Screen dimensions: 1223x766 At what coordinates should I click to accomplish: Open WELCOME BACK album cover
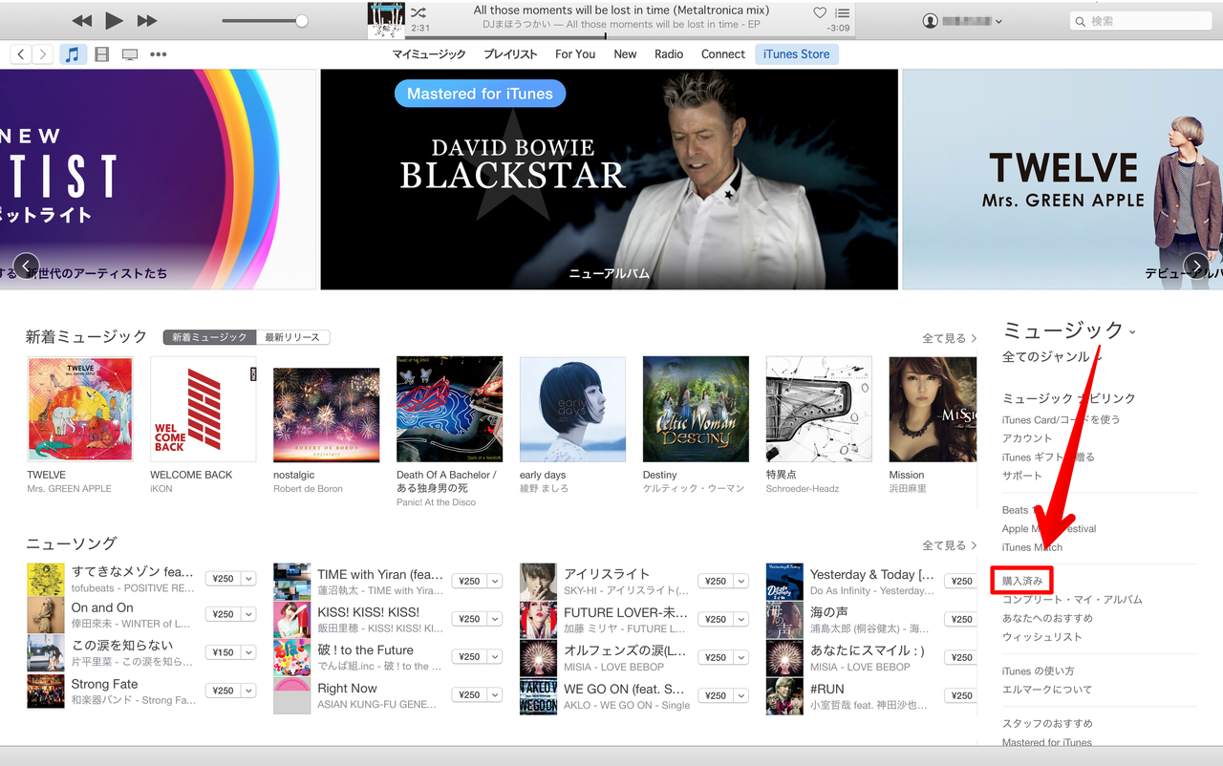coord(204,410)
